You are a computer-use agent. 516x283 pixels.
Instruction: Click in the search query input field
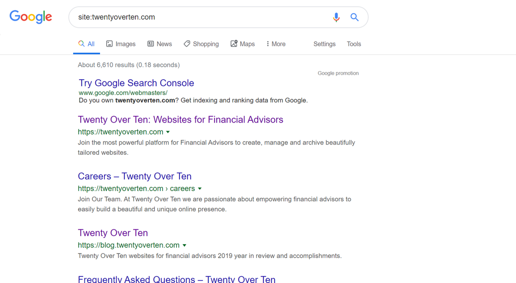[201, 17]
